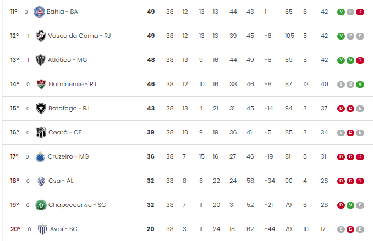The width and height of the screenshot is (373, 241).
Task: Click the Ceará crest icon
Action: pyautogui.click(x=41, y=132)
